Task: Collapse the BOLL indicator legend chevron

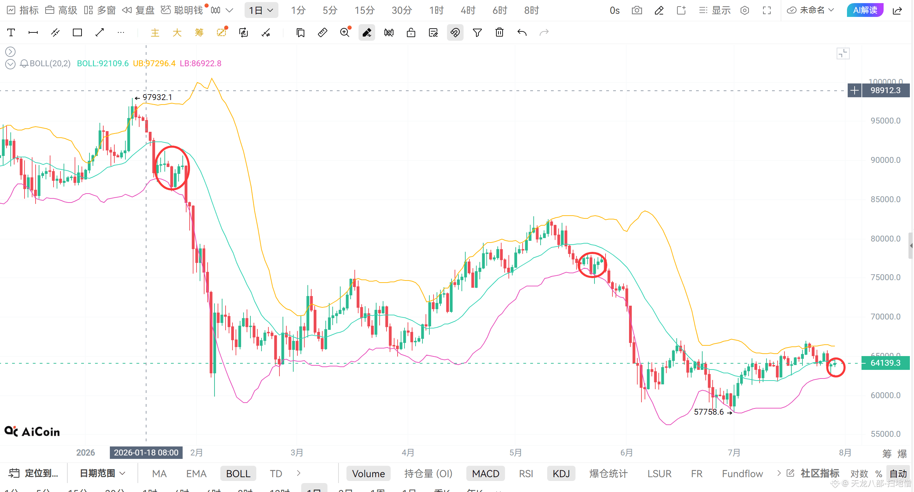Action: tap(10, 64)
